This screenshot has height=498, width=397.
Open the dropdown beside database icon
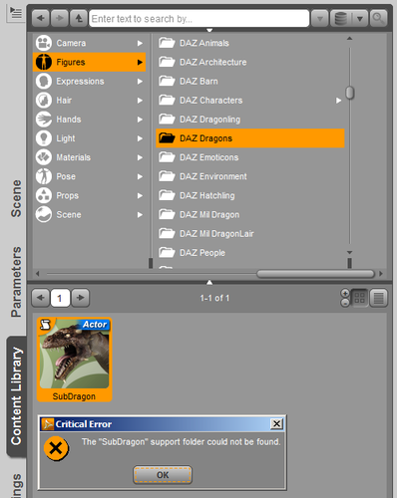coord(360,19)
